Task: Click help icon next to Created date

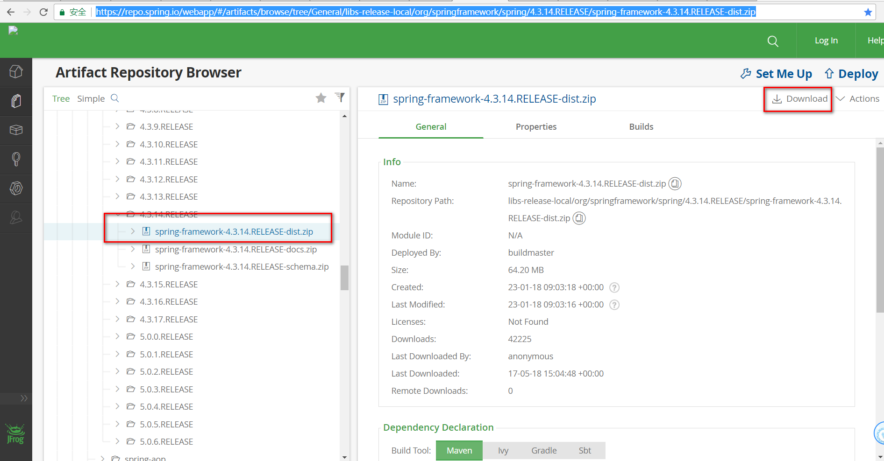Action: 614,287
